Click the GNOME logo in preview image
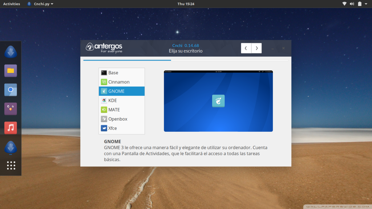This screenshot has width=372, height=209. click(x=218, y=101)
